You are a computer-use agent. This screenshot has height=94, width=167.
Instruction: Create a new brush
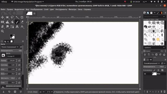click(x=149, y=55)
